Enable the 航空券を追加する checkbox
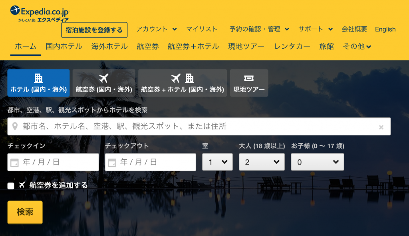 (11, 186)
